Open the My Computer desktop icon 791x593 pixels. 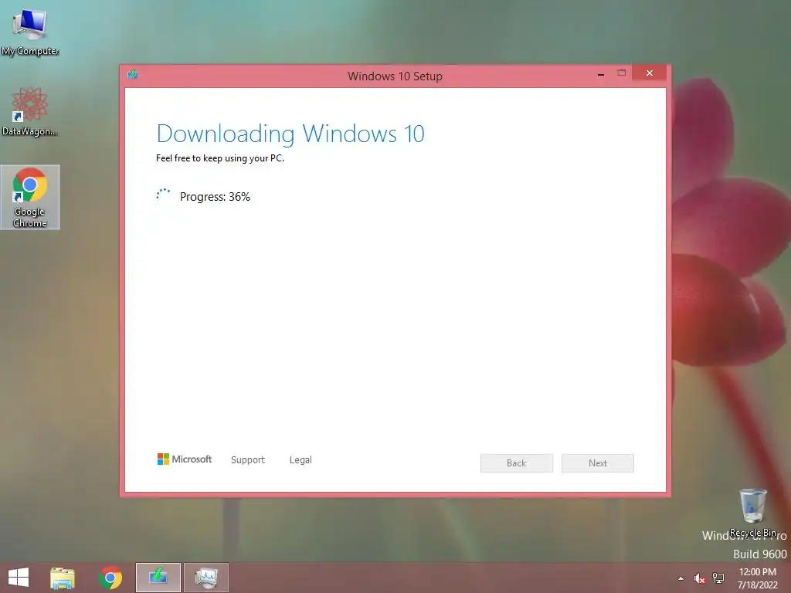(x=30, y=31)
